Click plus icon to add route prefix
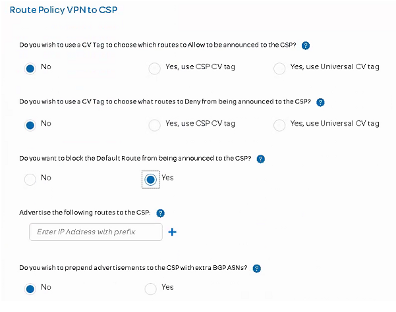 tap(173, 232)
